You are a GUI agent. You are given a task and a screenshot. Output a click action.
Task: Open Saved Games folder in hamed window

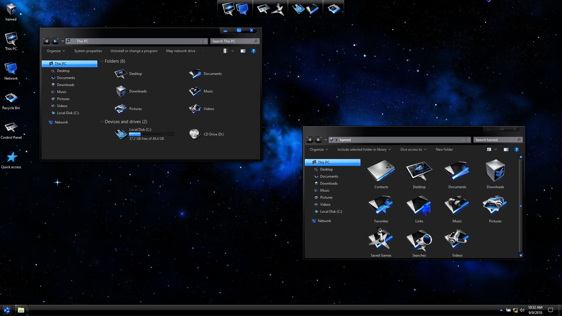tap(381, 240)
